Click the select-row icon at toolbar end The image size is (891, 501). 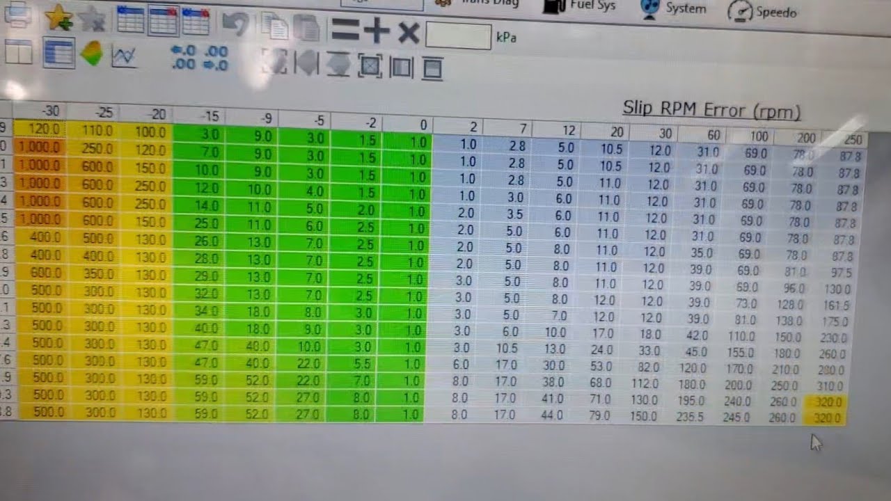click(432, 69)
